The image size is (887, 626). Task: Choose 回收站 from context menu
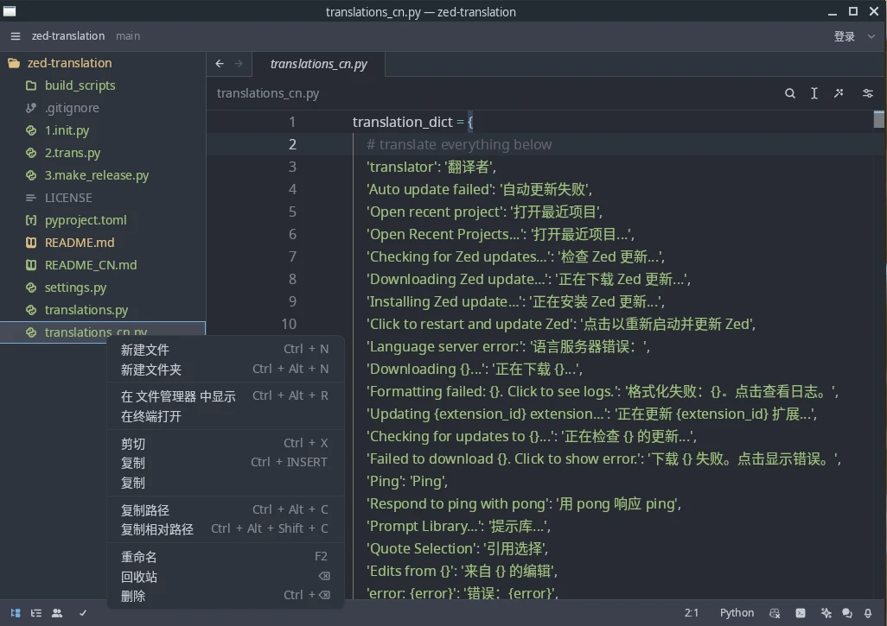(225, 577)
